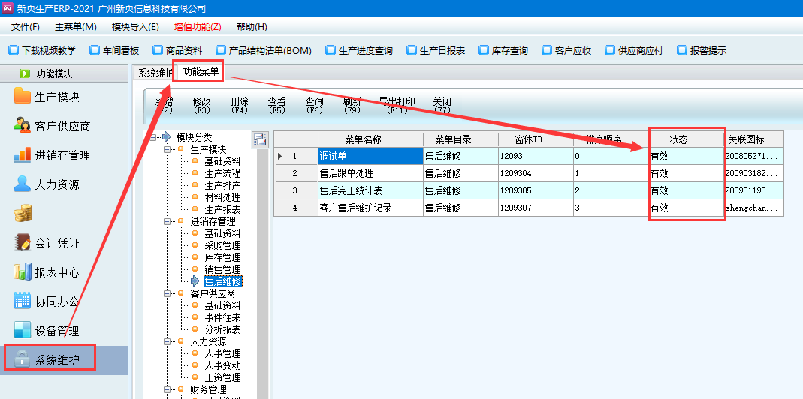The height and width of the screenshot is (399, 803).
Task: Click the gold coins sidebar icon
Action: tap(23, 214)
